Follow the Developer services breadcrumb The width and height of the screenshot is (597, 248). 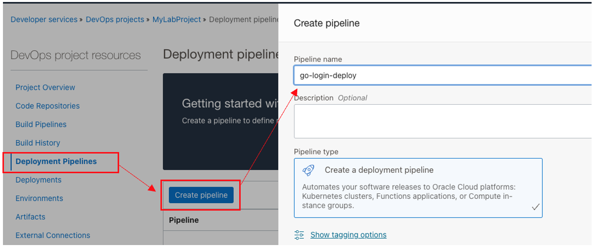pyautogui.click(x=44, y=20)
